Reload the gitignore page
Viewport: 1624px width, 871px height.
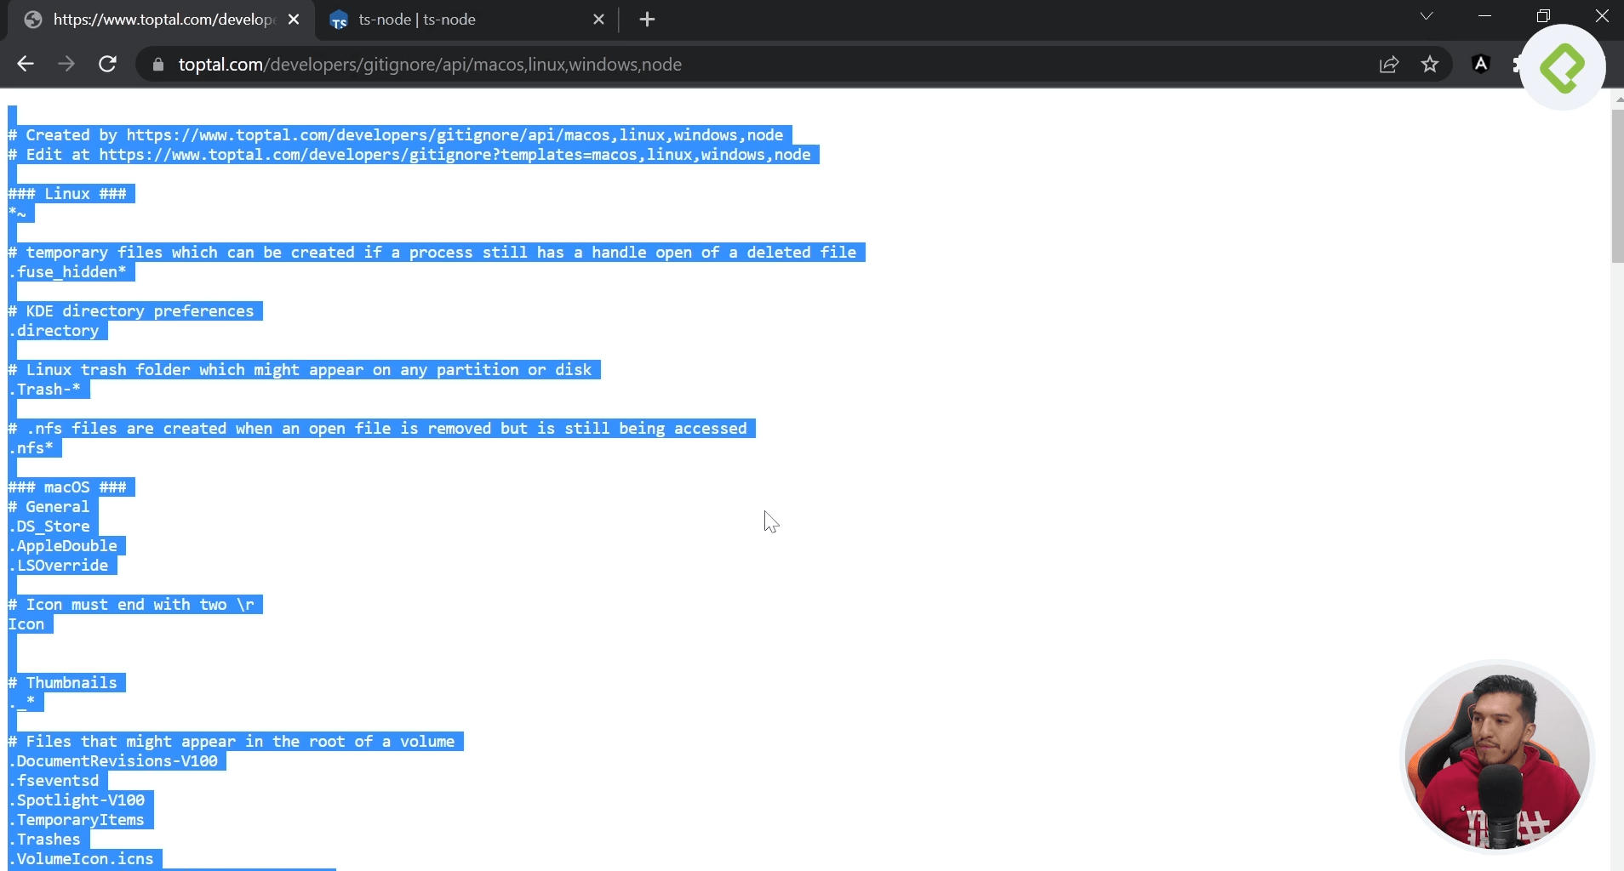point(107,64)
